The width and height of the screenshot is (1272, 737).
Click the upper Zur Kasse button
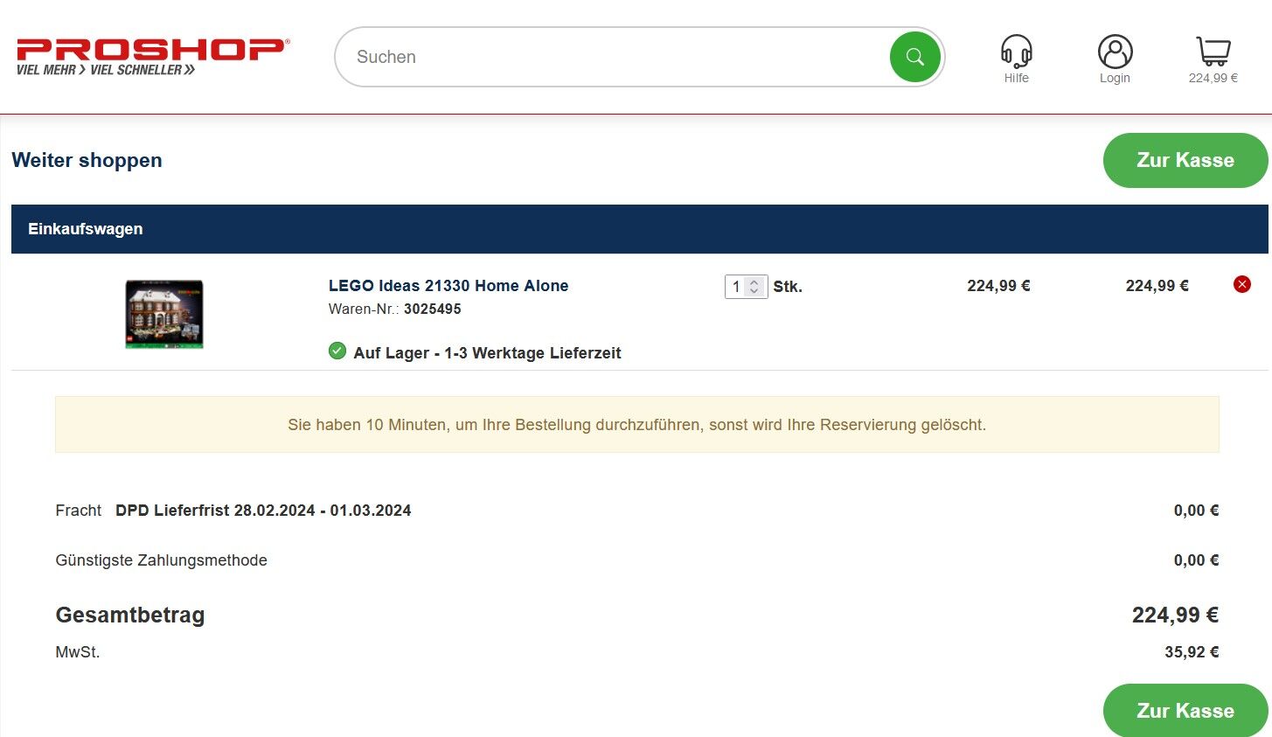(1185, 160)
